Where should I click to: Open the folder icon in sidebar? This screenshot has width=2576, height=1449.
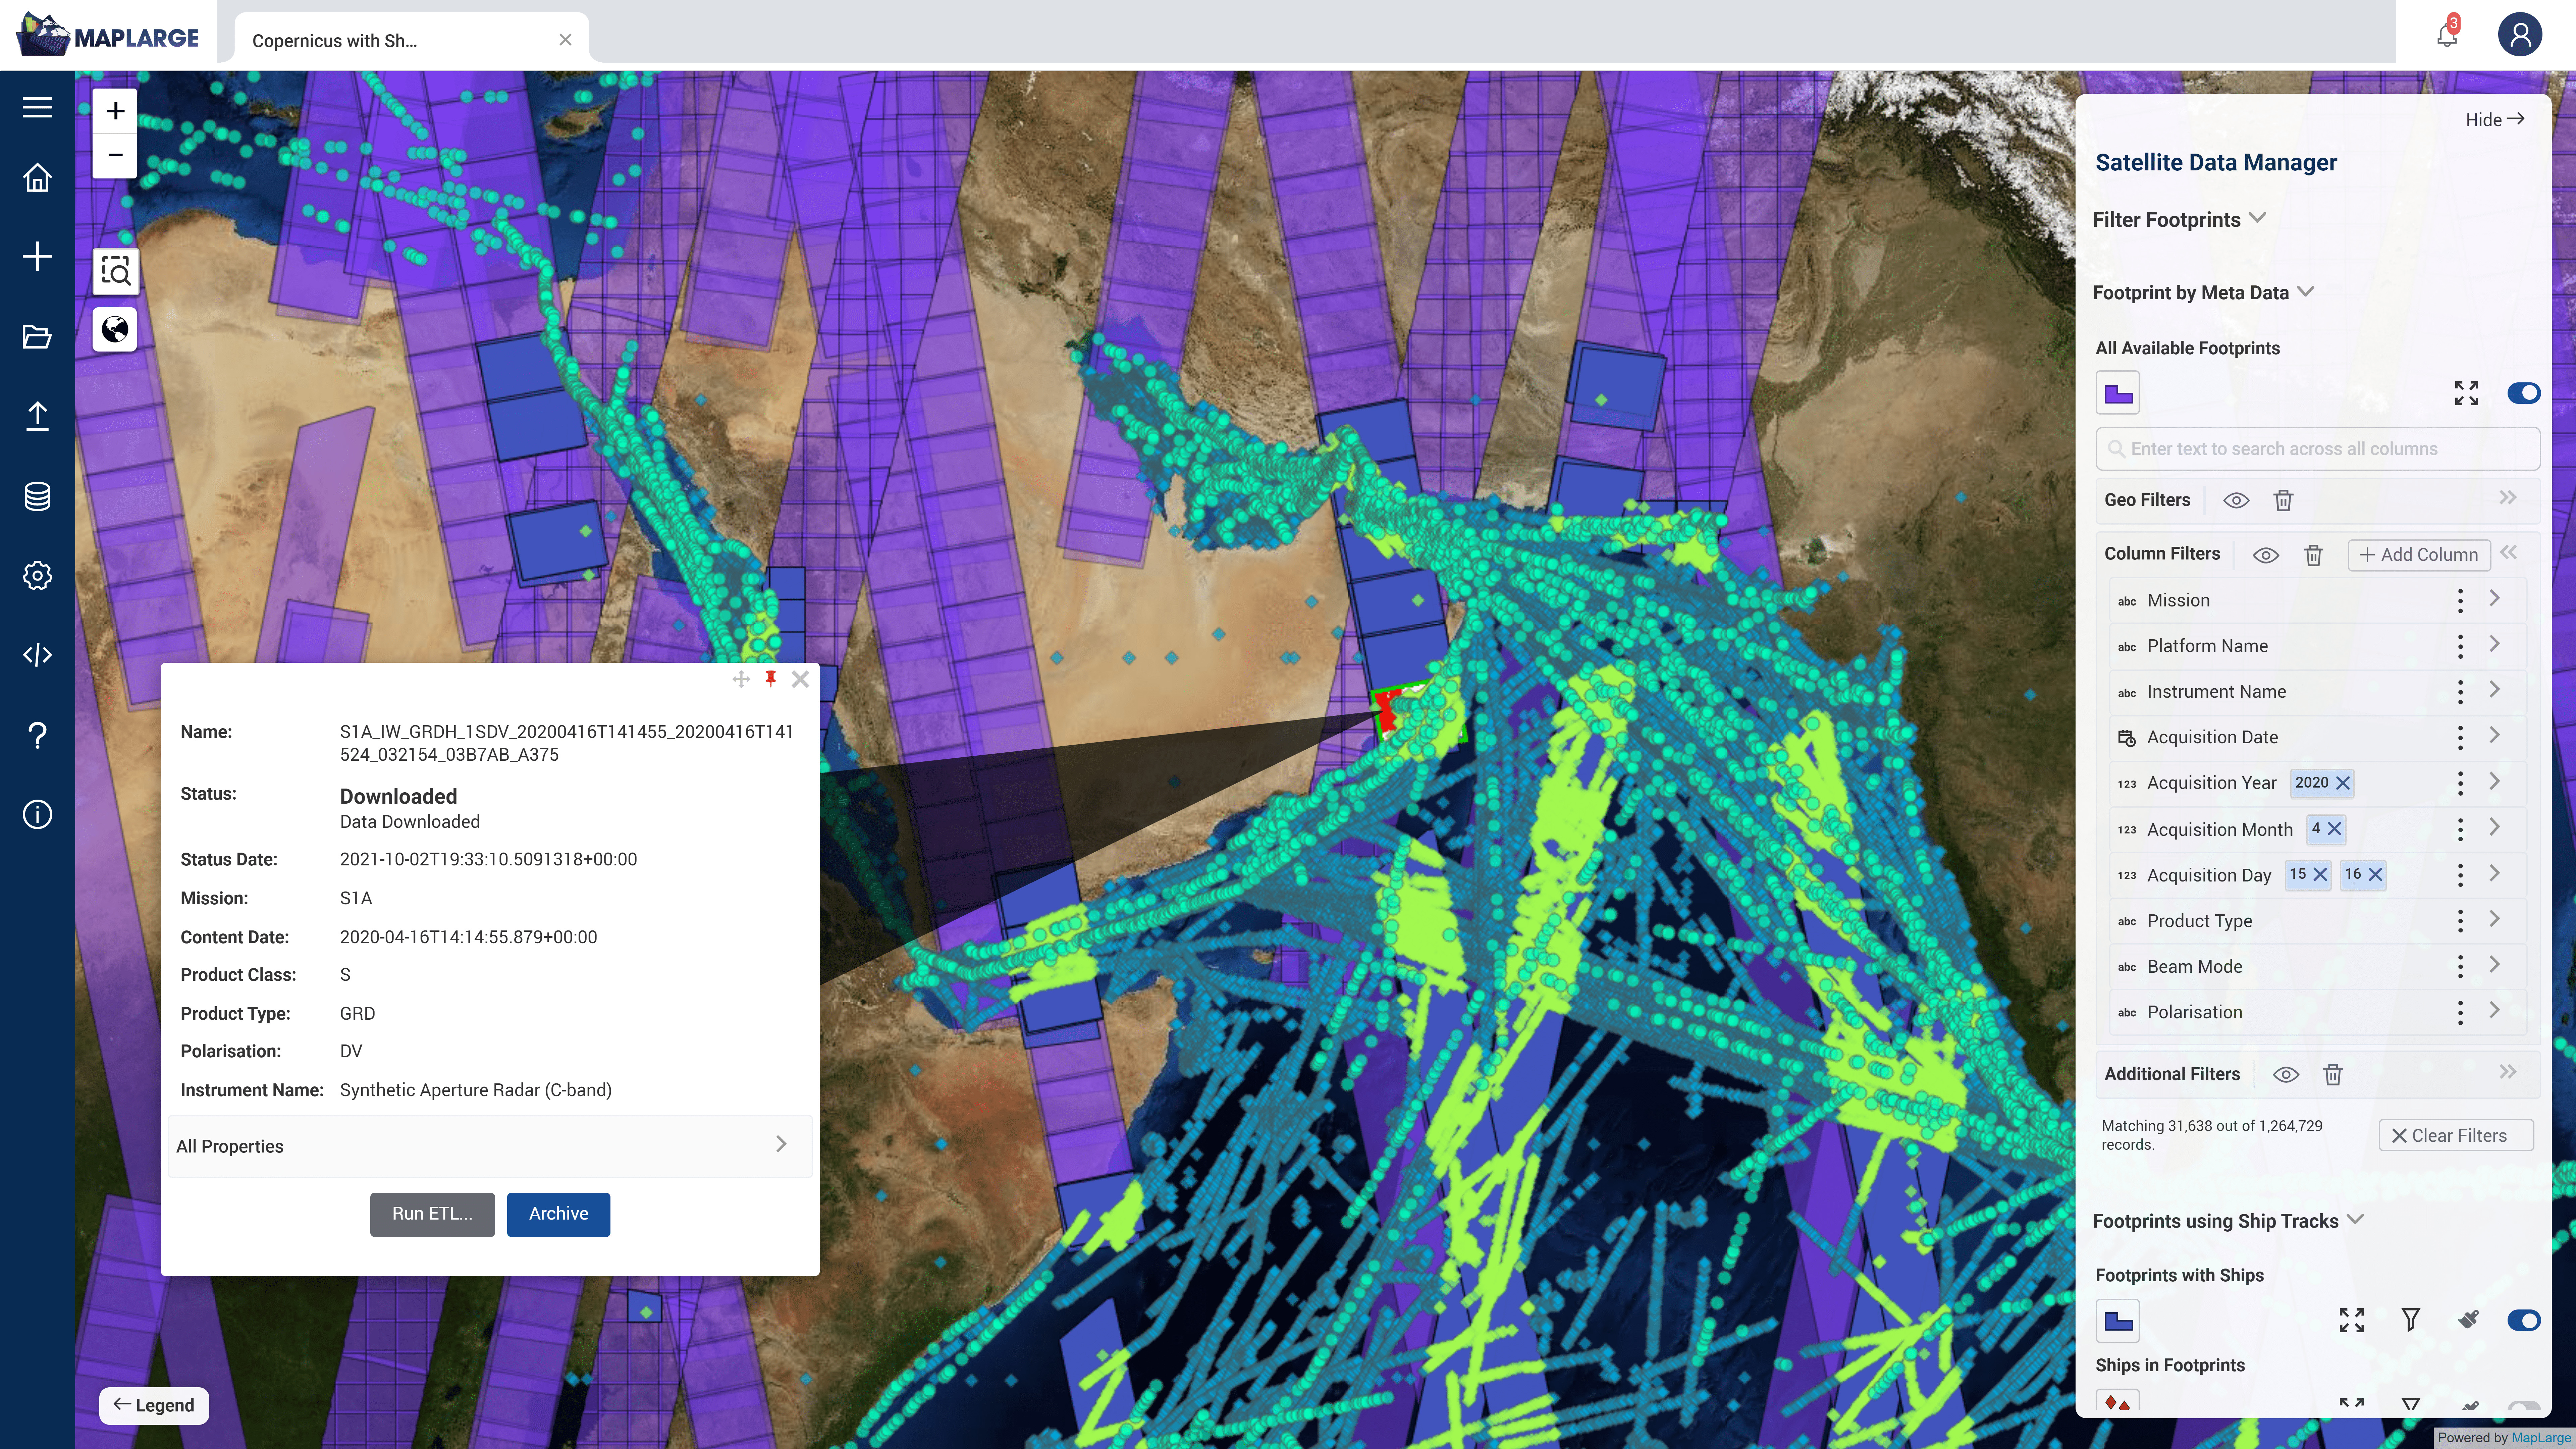tap(37, 337)
